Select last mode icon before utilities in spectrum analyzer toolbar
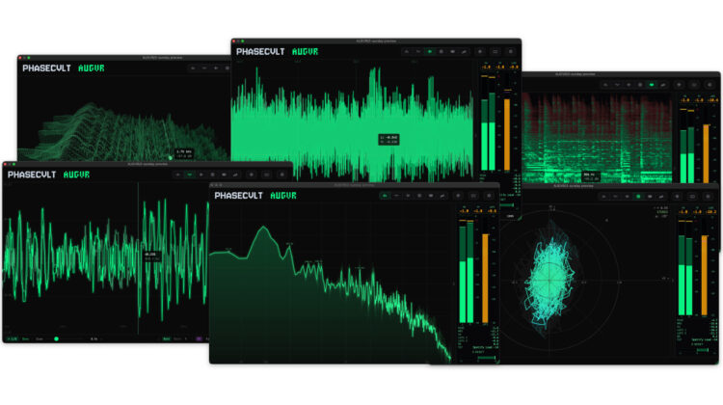 (x=441, y=195)
